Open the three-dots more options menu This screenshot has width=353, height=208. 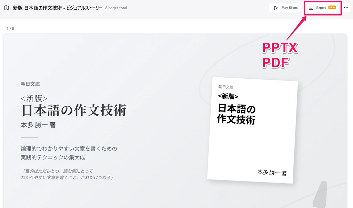click(346, 8)
